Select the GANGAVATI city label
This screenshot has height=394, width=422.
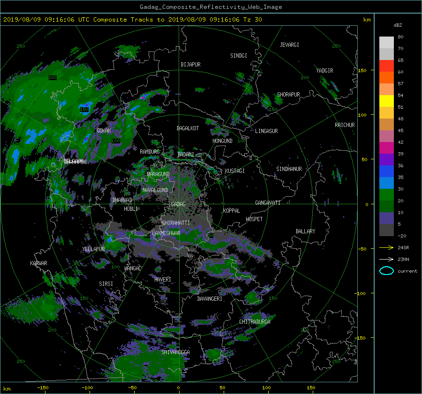click(x=268, y=203)
